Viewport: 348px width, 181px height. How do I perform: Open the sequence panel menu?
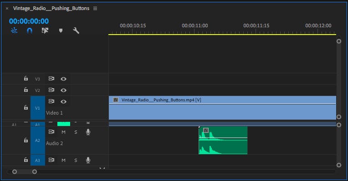tap(95, 9)
